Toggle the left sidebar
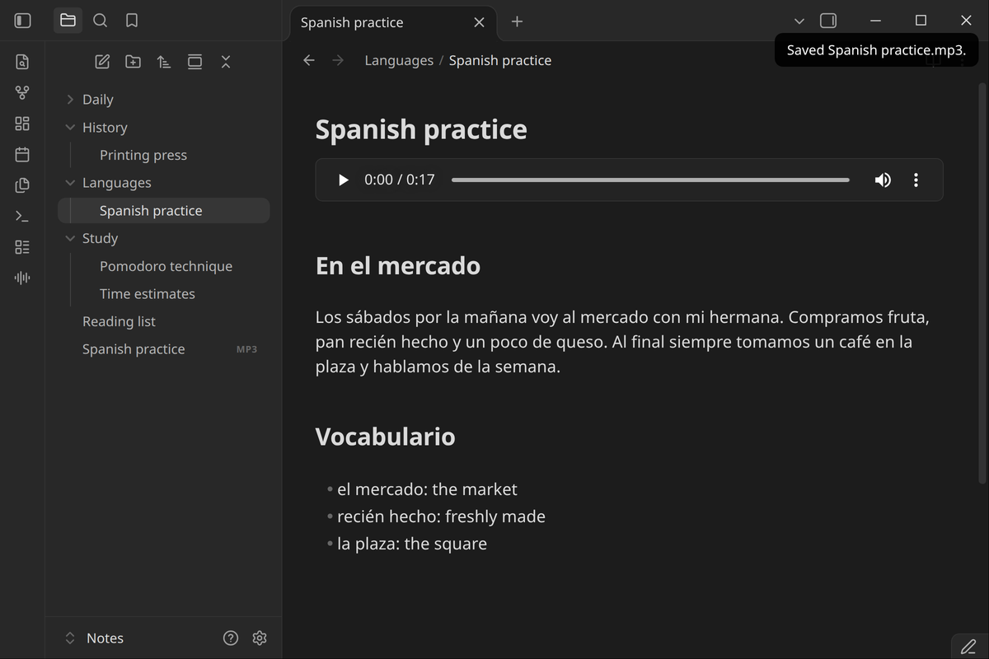This screenshot has width=989, height=659. click(23, 21)
